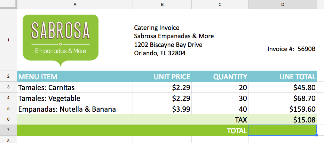The image size is (324, 143).
Task: Click the Invoice # 5690B cell
Action: coord(282,49)
